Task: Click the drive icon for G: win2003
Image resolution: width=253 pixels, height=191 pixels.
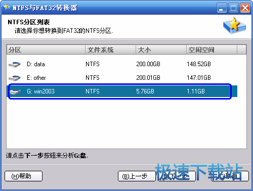Action: click(15, 91)
